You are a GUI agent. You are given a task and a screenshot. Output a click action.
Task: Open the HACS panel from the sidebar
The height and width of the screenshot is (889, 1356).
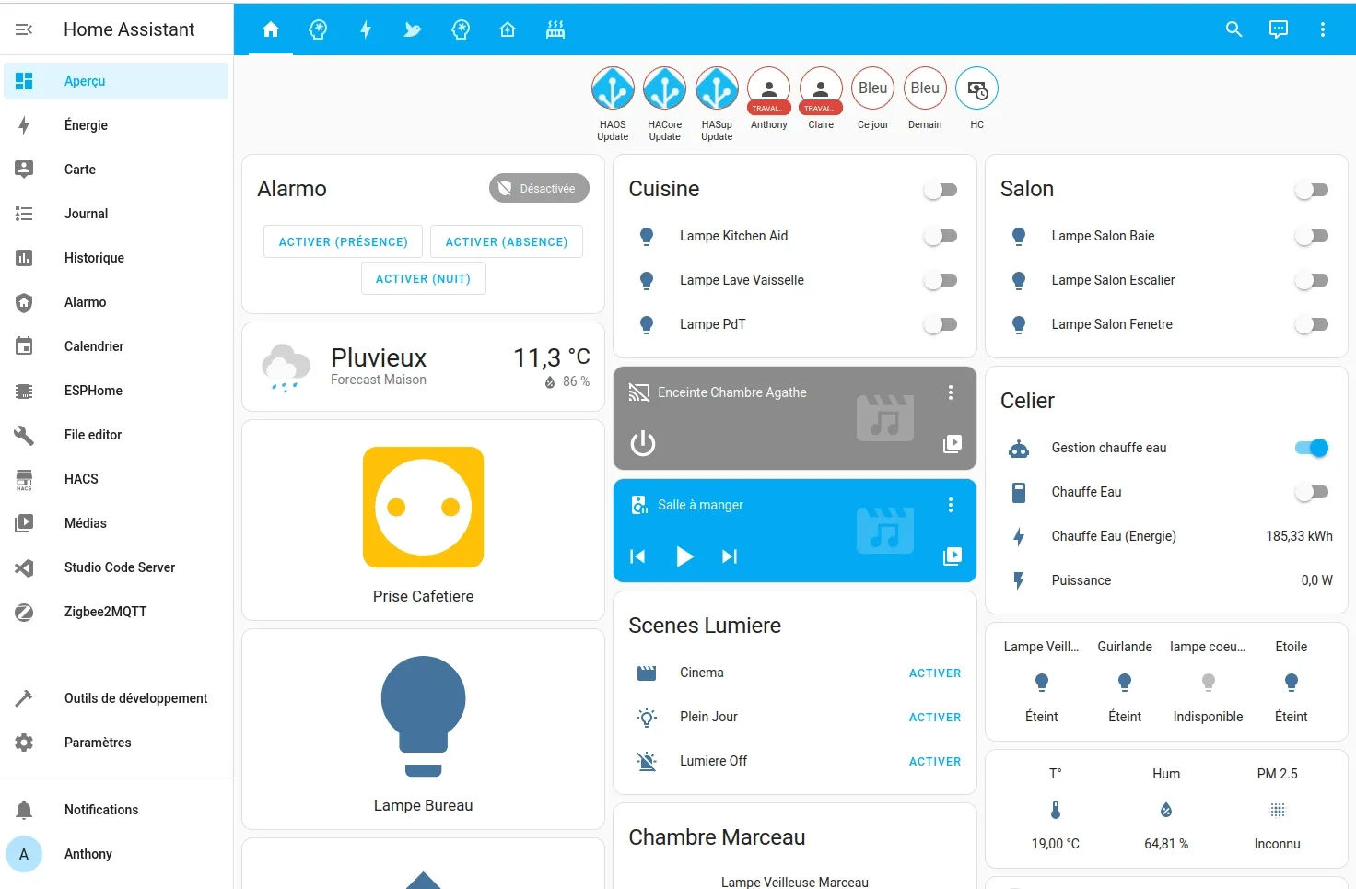[x=81, y=479]
